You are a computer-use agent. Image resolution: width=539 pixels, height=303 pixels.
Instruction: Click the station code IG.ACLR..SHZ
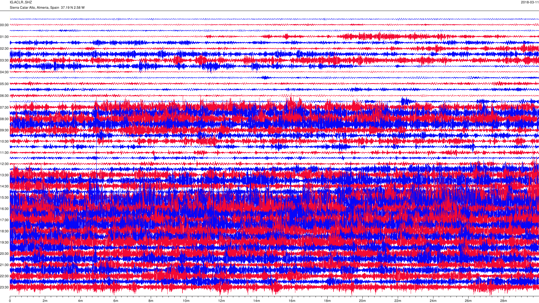[21, 2]
